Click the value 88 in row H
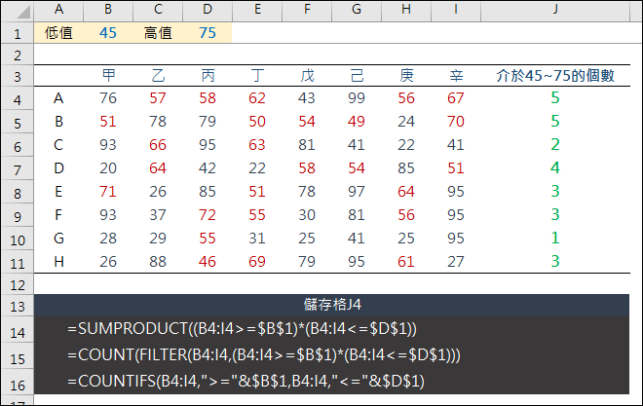Viewport: 643px width, 406px height. point(158,262)
